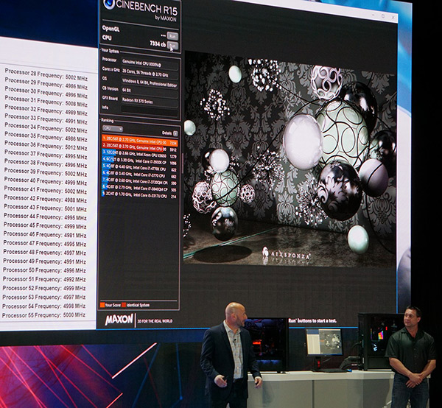
Task: Click the OS field showing Windows 8
Action: (x=150, y=82)
